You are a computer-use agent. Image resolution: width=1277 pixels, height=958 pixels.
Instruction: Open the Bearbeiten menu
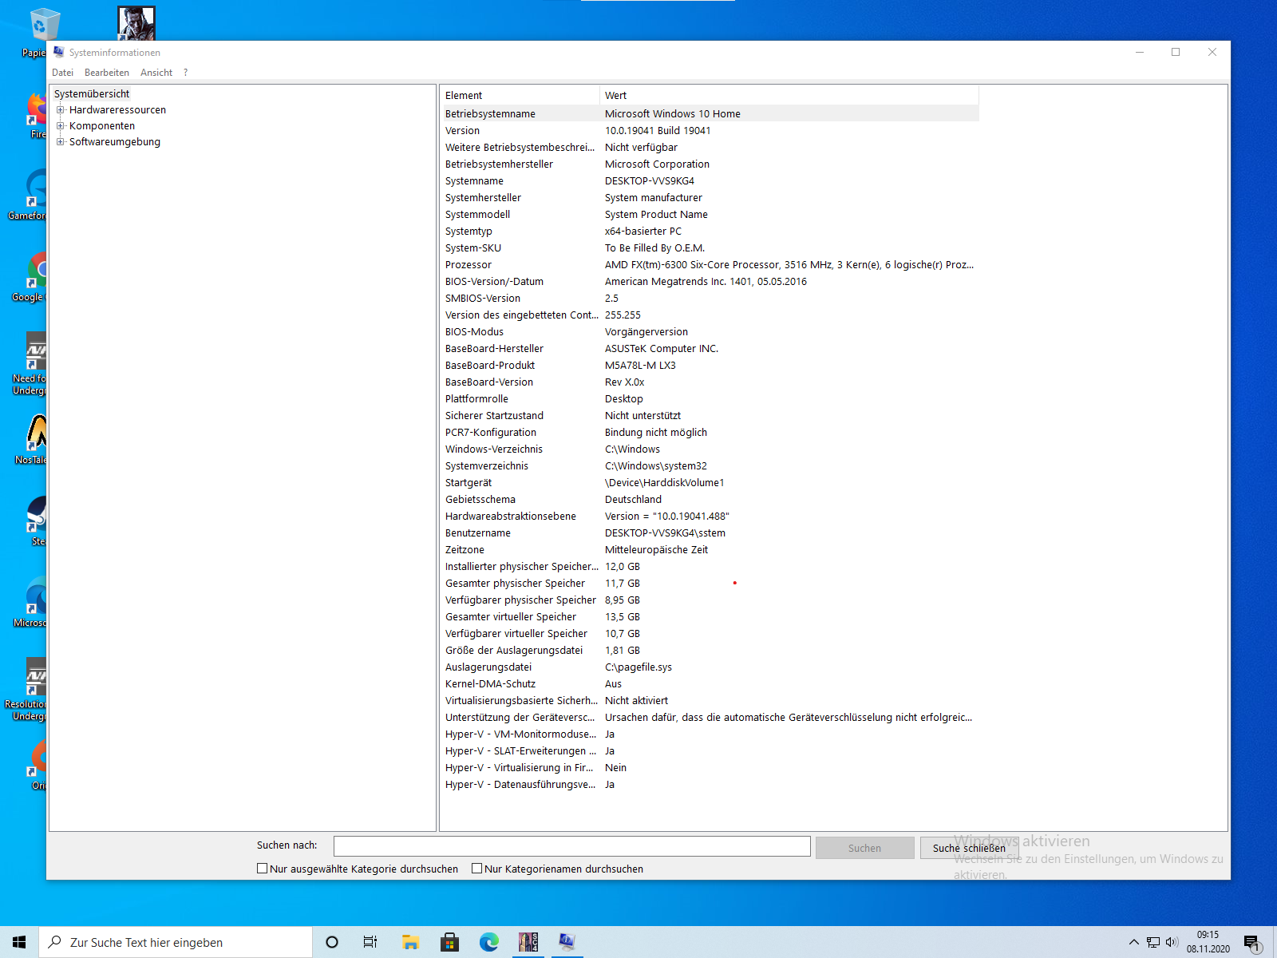click(107, 73)
